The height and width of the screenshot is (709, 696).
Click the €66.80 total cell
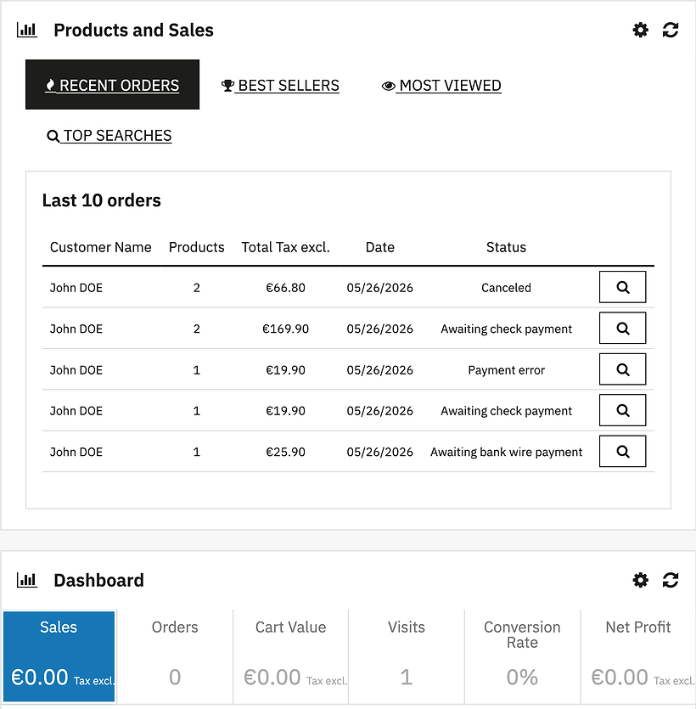[286, 288]
